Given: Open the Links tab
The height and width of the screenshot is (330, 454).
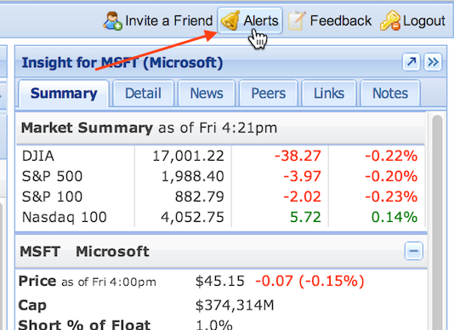Looking at the screenshot, I should point(329,94).
